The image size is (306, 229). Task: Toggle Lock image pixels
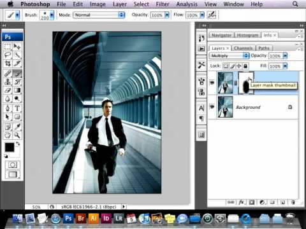coord(233,66)
